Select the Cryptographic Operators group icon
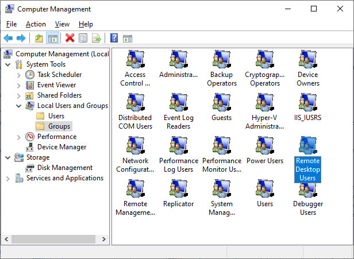Image resolution: width=354 pixels, height=259 pixels. pos(265,59)
